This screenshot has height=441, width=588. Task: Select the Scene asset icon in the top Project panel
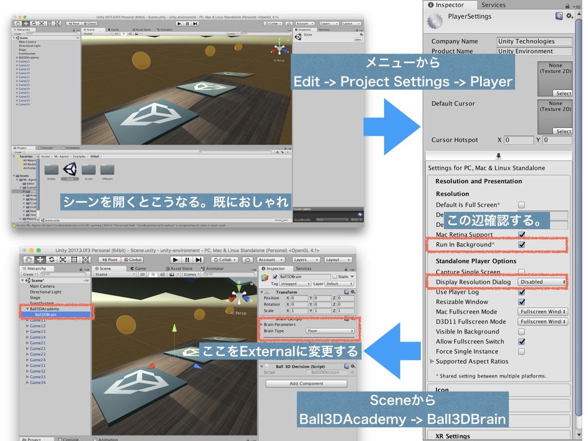point(69,170)
